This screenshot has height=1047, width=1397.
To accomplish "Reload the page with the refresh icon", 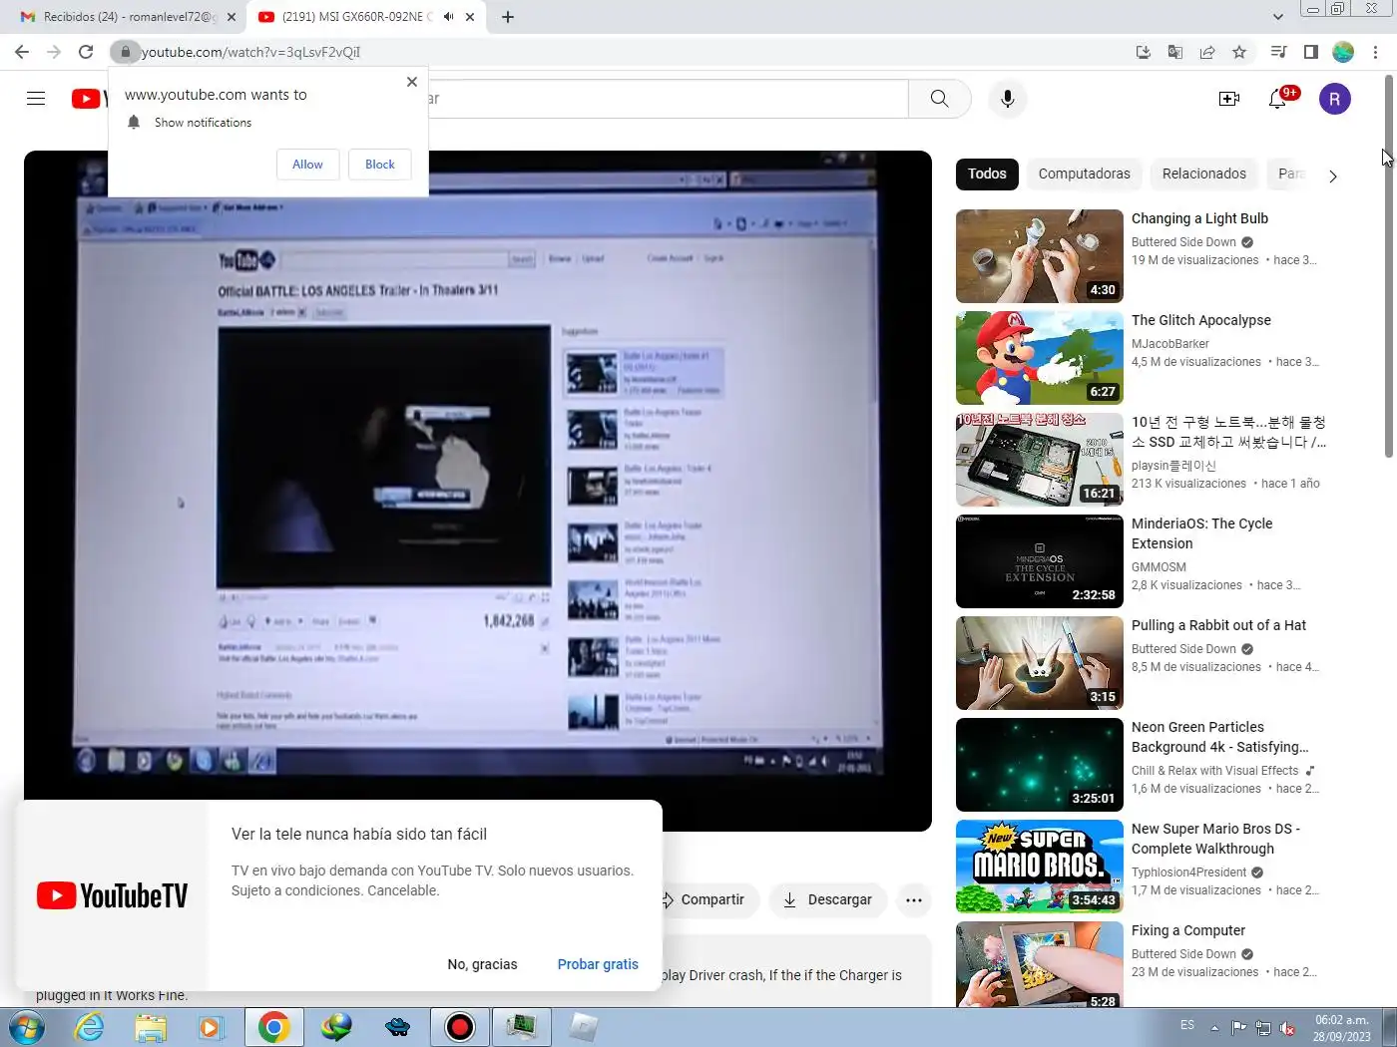I will point(86,52).
